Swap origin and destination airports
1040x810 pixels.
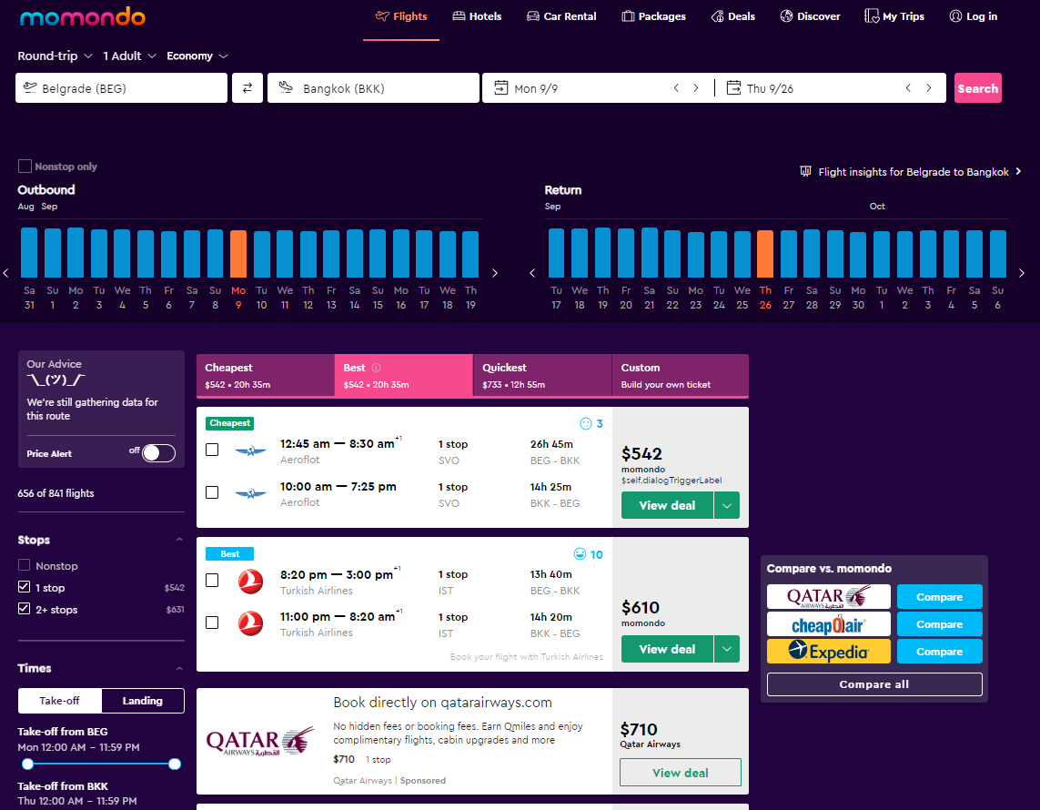coord(247,88)
